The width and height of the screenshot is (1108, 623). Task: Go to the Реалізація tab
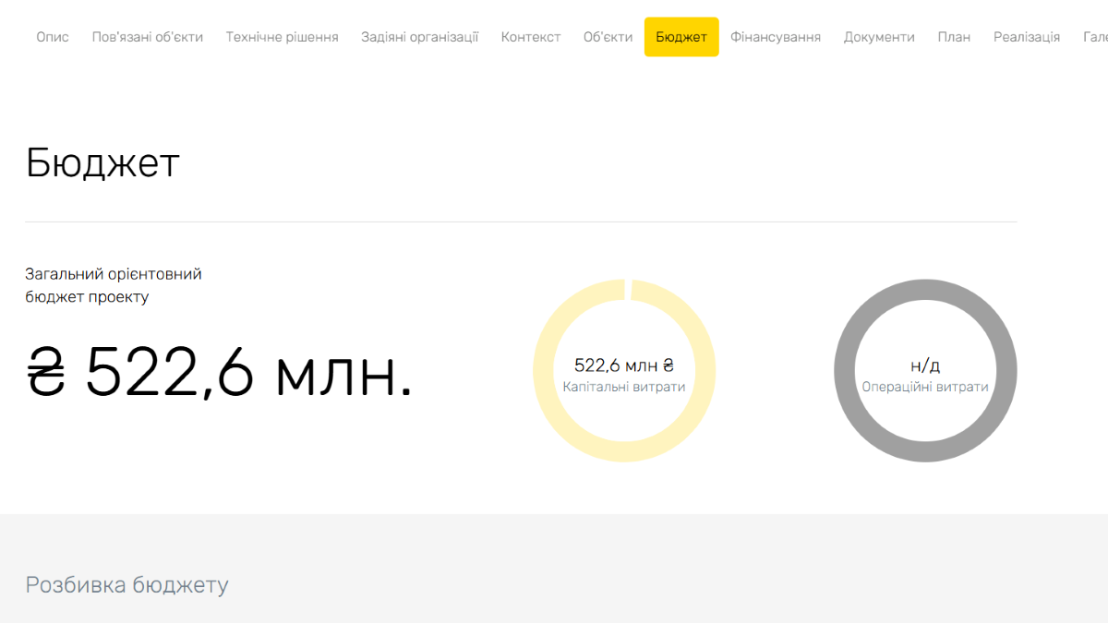point(1027,37)
